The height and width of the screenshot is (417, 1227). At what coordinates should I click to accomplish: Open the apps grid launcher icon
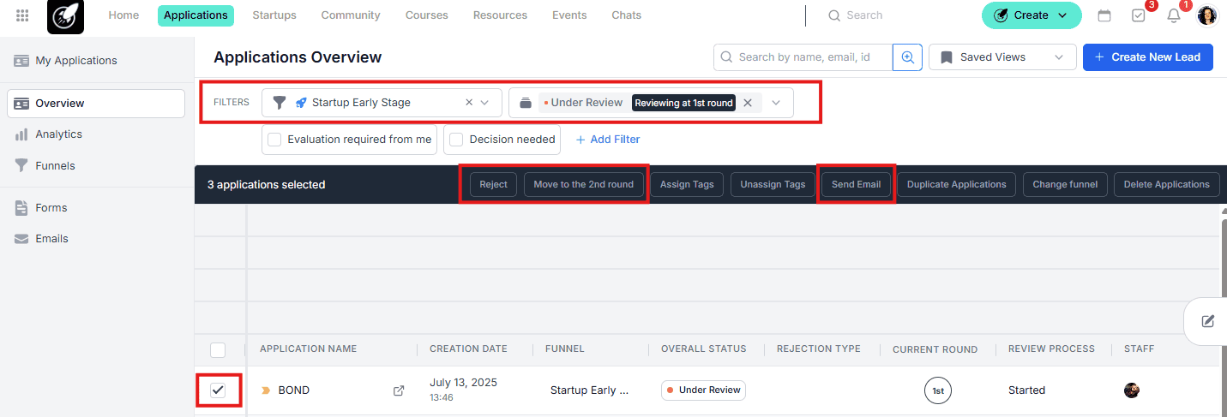(23, 15)
